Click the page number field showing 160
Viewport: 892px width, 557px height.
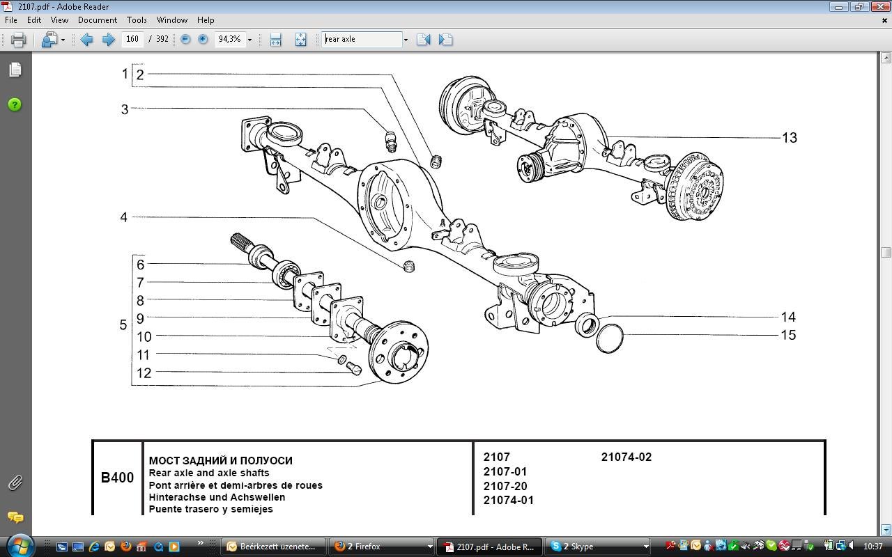[132, 40]
